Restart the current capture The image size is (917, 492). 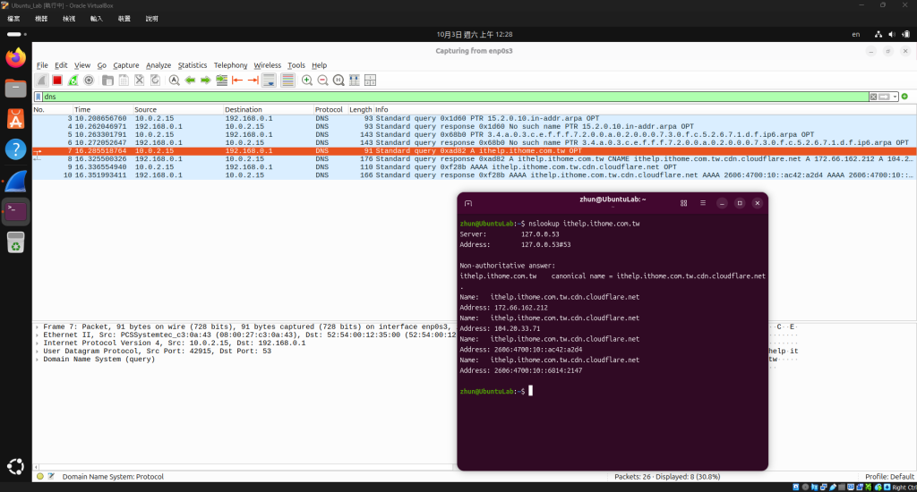pos(73,81)
